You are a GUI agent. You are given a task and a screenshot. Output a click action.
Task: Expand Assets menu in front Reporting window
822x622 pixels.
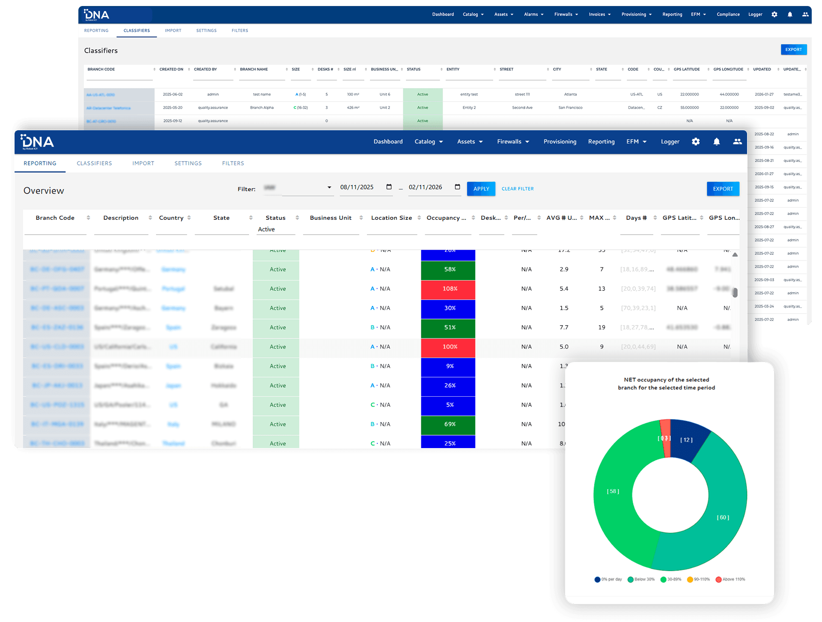470,142
